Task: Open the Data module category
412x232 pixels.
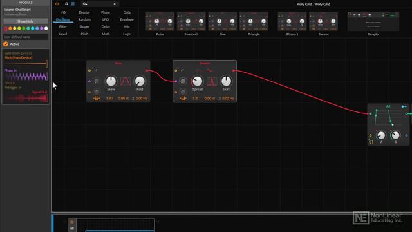Action: click(127, 12)
